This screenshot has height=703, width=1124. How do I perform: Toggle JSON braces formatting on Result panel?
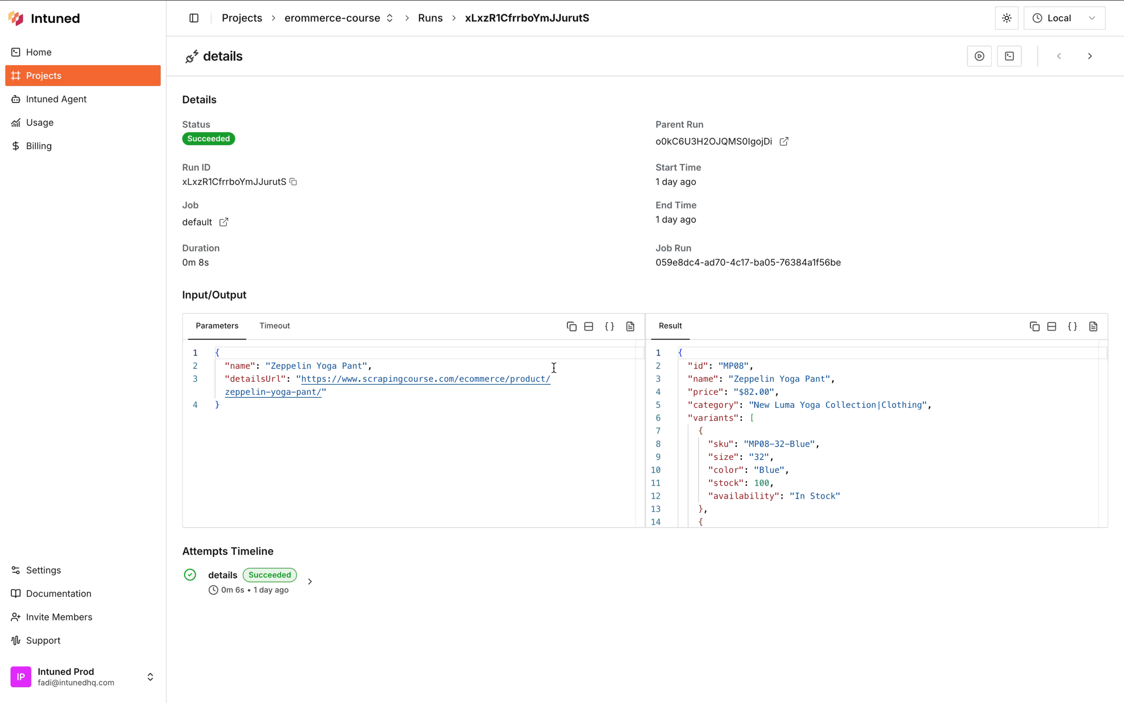[1072, 326]
